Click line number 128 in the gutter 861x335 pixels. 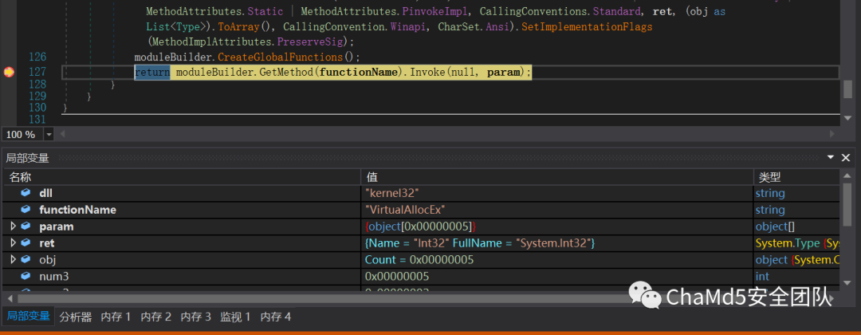pos(36,84)
